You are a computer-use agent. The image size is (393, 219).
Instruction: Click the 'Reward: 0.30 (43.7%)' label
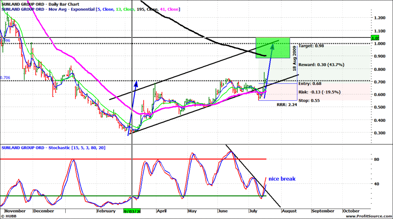coord(321,65)
